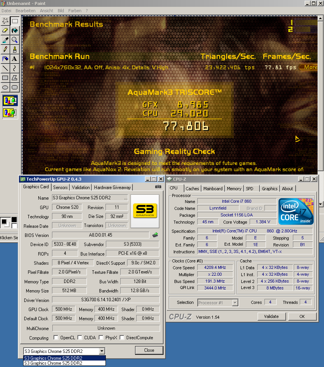Screen dimensions: 324x367
Task: Click the Intel Core i7 logo in CPU-Z
Action: (296, 211)
